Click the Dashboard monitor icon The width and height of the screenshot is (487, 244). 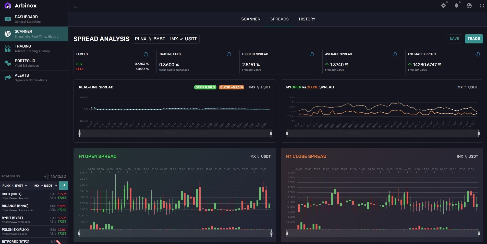point(8,19)
